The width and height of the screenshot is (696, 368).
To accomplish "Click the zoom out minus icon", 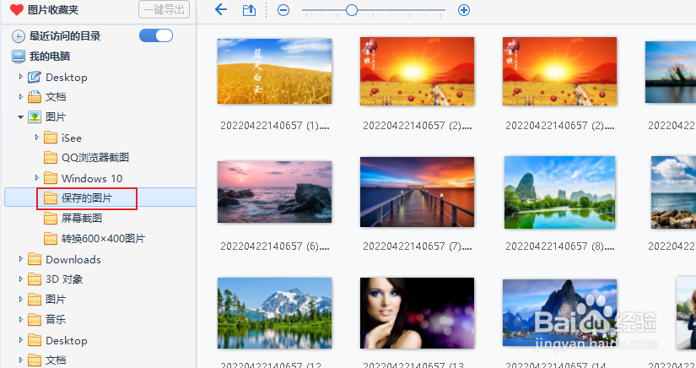I will pos(283,10).
